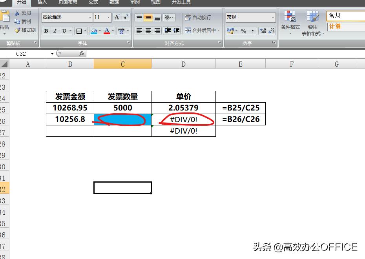Screen dimensions: 365x259
Task: Click the Font Color A icon
Action: (x=107, y=31)
